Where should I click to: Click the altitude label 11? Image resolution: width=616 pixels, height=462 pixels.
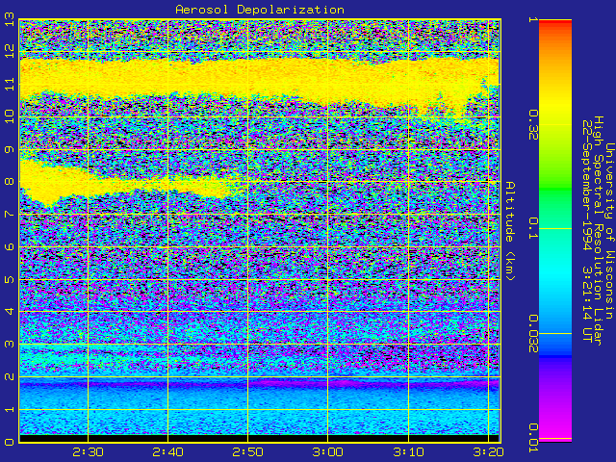tap(10, 85)
